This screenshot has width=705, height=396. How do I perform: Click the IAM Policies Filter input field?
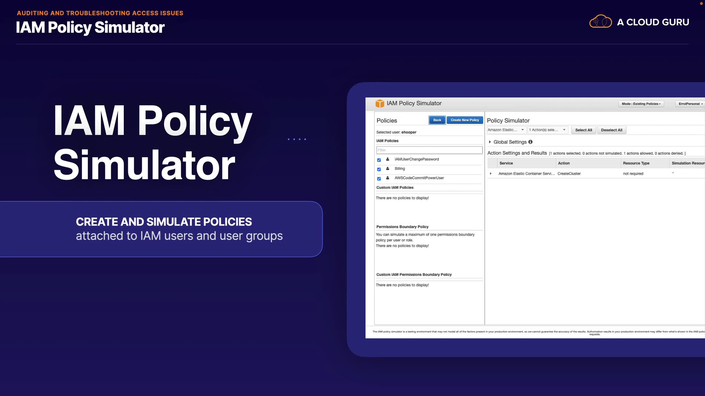[x=429, y=150]
